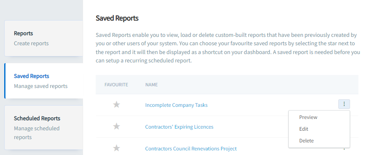Open the Incomplete Company Tasks report link

click(176, 105)
